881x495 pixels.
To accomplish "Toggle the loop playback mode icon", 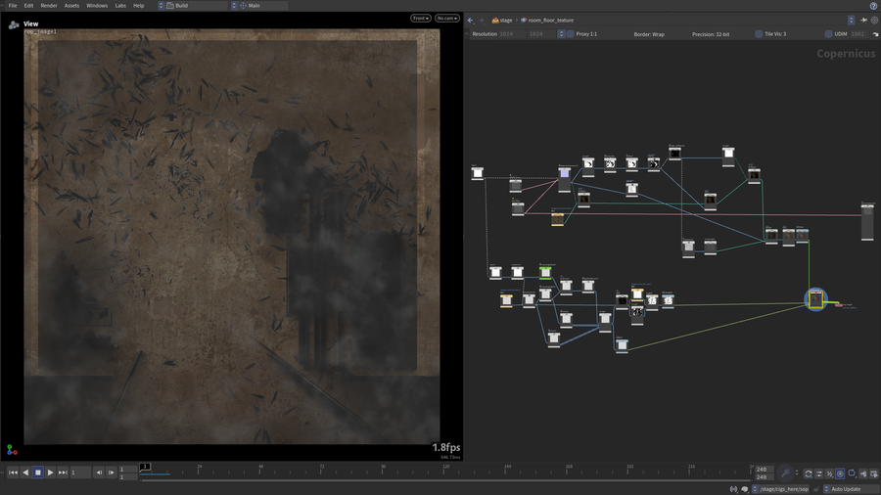I will 808,473.
